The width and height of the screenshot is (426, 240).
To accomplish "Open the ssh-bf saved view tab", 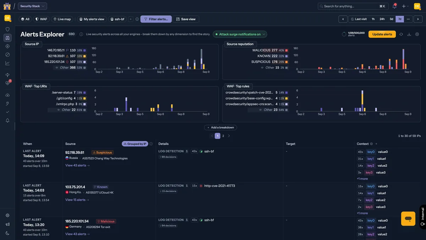I will coord(117,19).
